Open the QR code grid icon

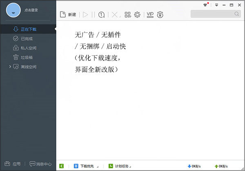128,15
